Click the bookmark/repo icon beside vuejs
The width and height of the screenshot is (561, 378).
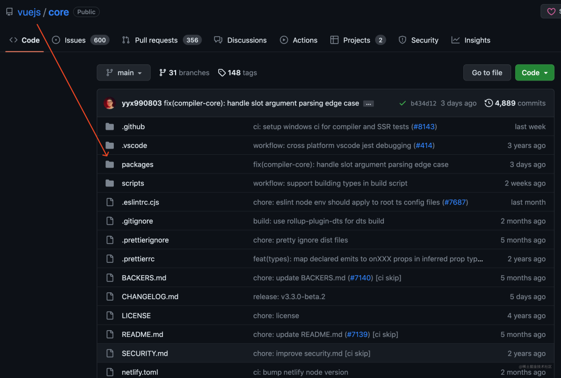point(9,11)
